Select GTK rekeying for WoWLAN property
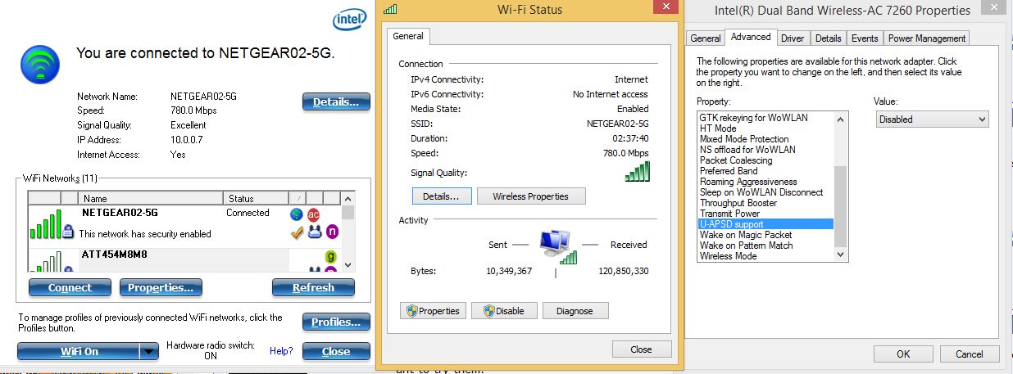The image size is (1013, 374). (x=753, y=118)
